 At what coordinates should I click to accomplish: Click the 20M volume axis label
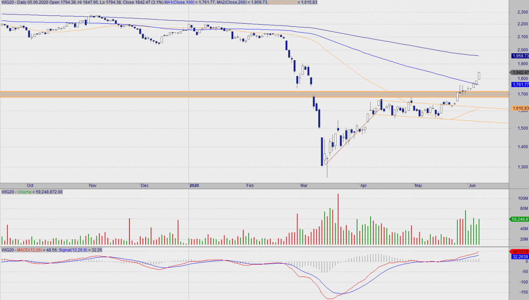[x=524, y=239]
